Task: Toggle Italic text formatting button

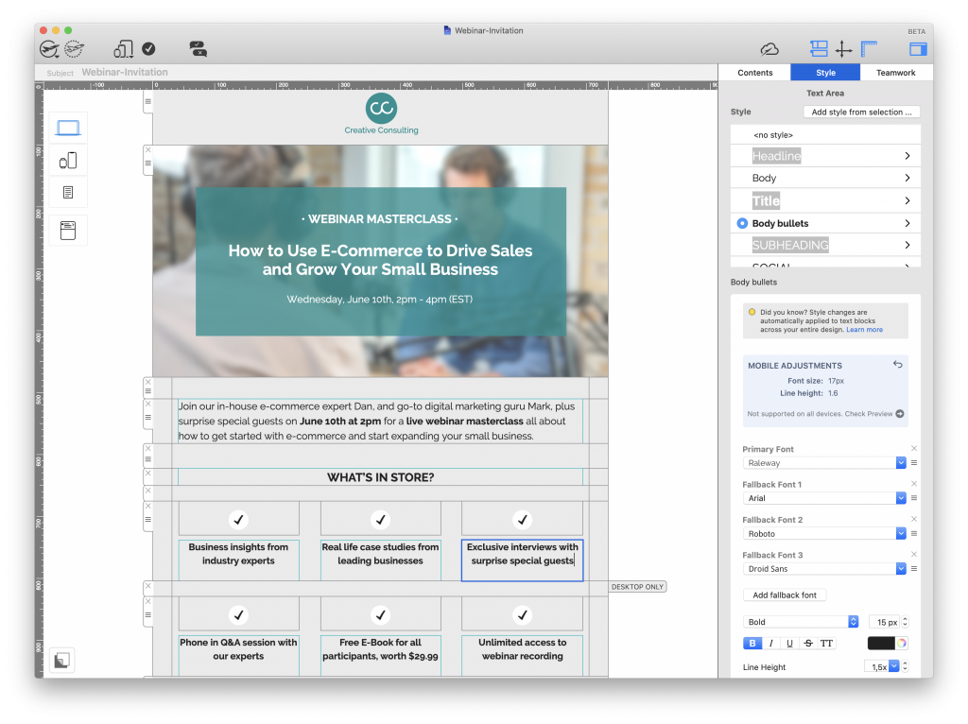Action: [x=770, y=643]
